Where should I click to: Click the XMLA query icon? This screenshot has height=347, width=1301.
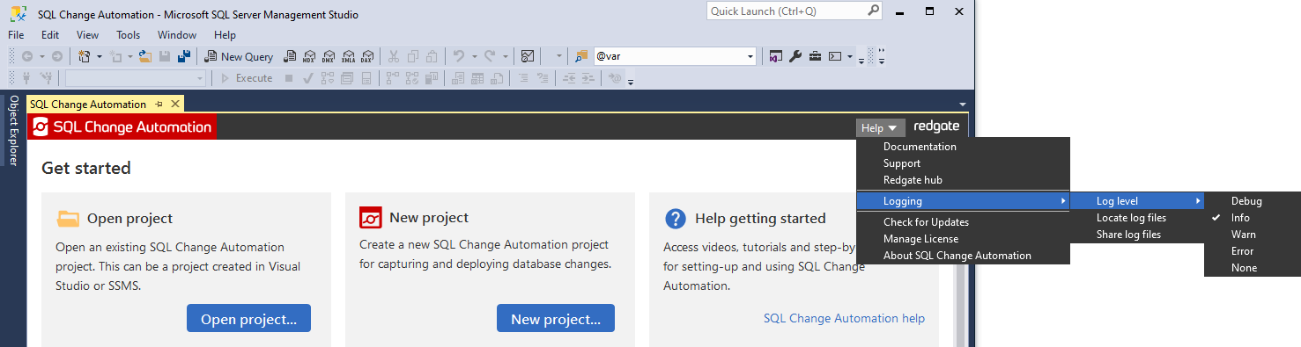348,56
